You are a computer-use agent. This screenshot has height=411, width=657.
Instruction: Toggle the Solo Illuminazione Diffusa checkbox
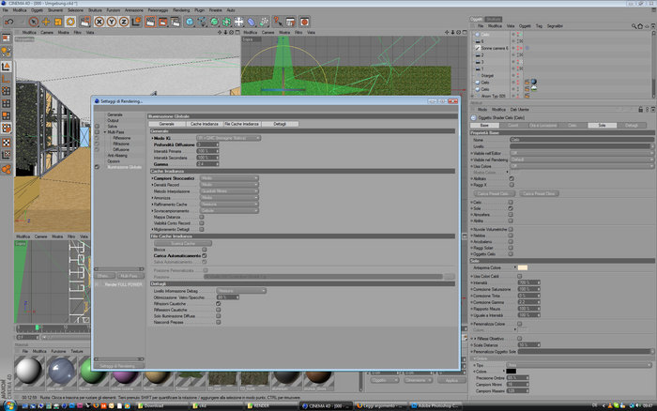(x=219, y=316)
